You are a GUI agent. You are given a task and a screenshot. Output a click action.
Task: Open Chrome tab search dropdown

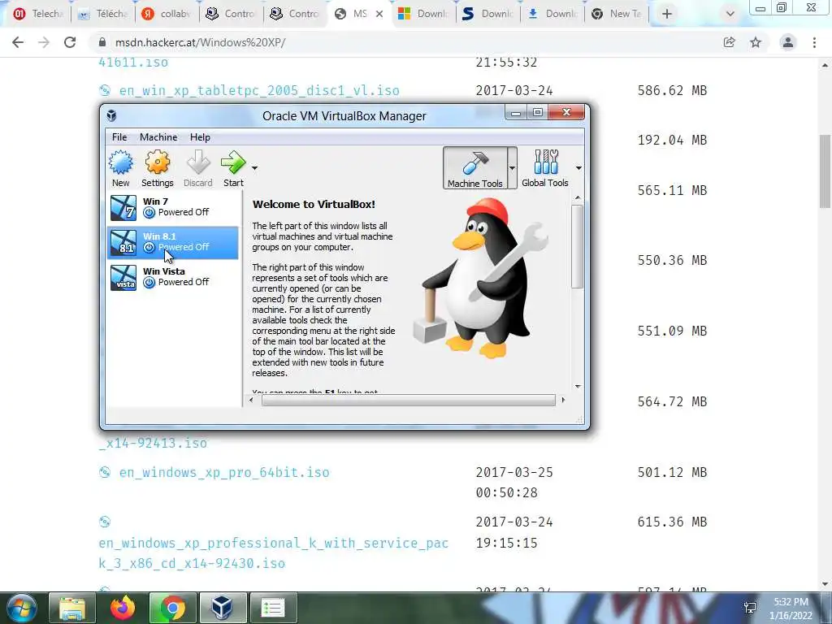730,14
